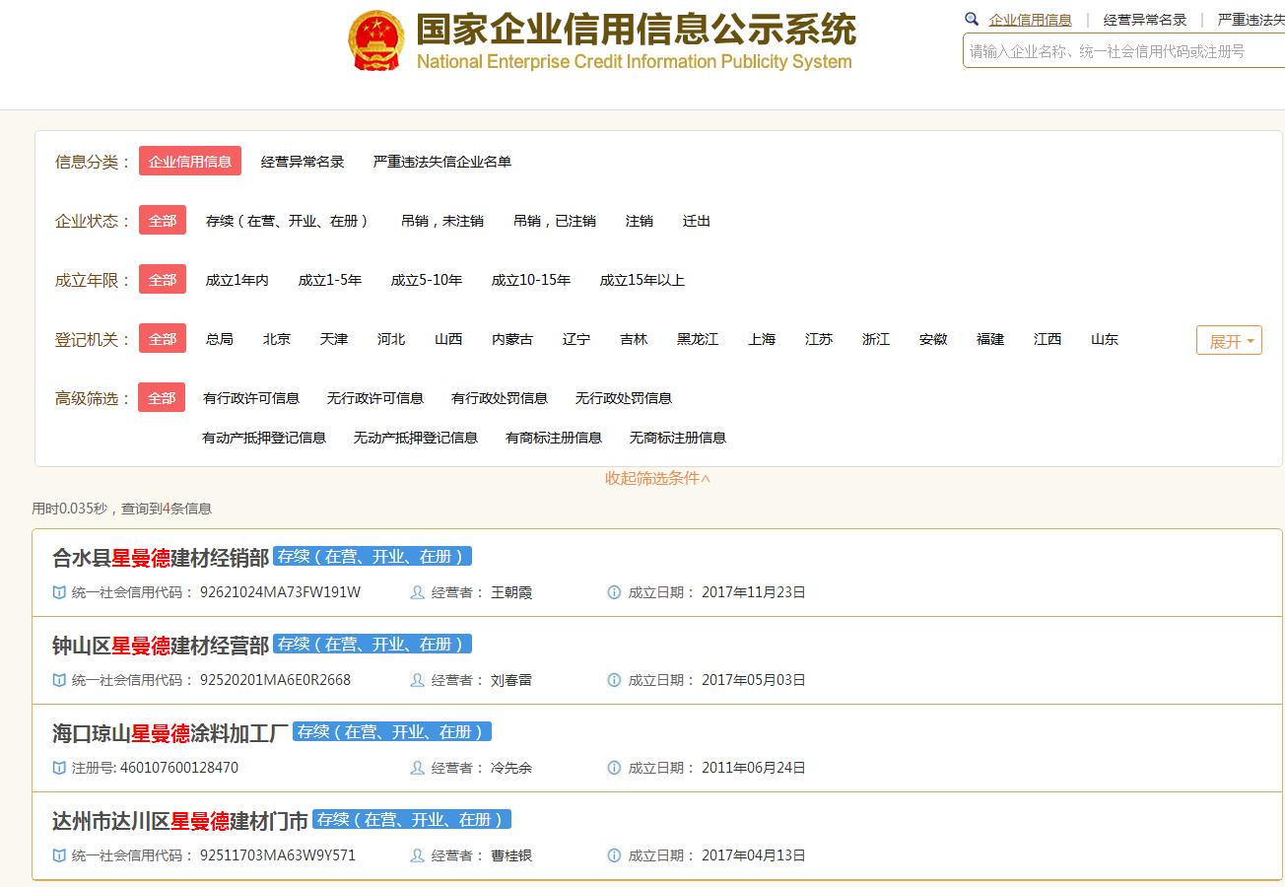Filter registry by 北京

point(277,339)
